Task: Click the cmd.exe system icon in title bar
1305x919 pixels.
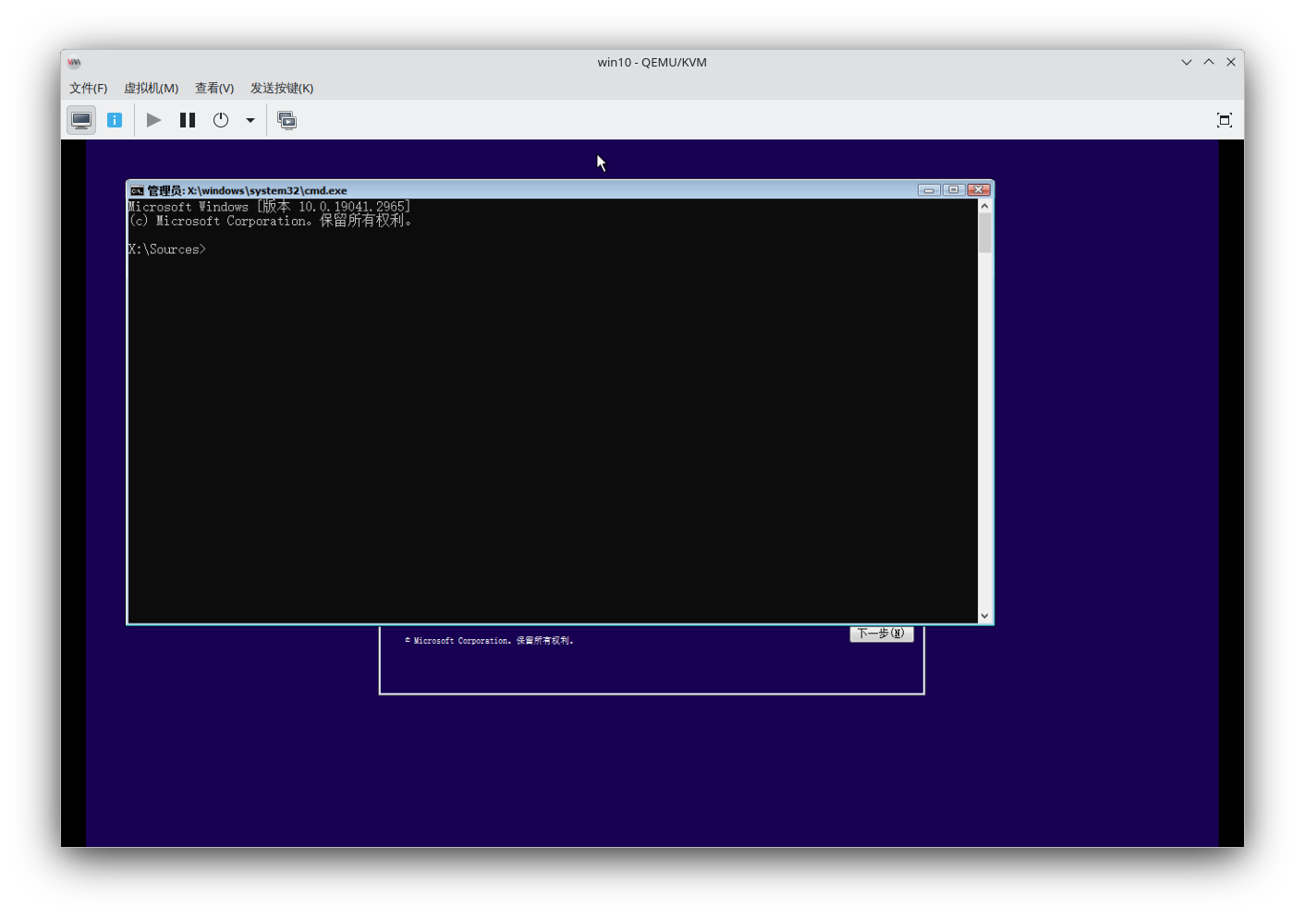Action: (137, 190)
